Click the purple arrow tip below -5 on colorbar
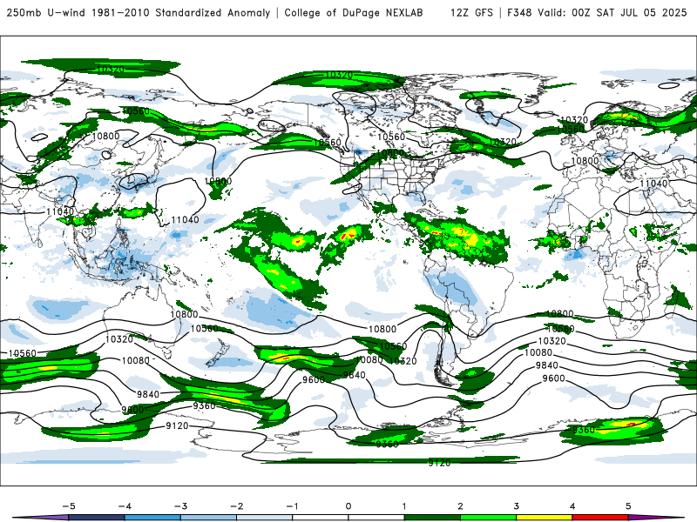The width and height of the screenshot is (697, 522). [41, 518]
